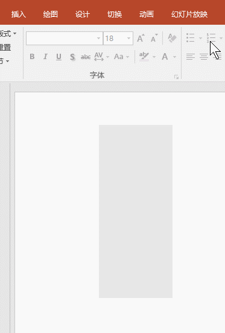Click the AV character spacing icon
This screenshot has height=333, width=225.
[99, 57]
